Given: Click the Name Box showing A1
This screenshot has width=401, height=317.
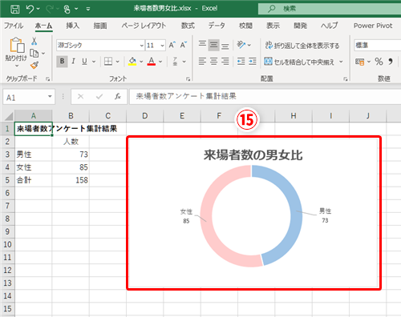Looking at the screenshot, I should point(29,97).
